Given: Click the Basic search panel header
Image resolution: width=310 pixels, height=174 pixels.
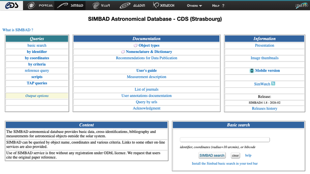Looking at the screenshot, I should pos(238,125).
